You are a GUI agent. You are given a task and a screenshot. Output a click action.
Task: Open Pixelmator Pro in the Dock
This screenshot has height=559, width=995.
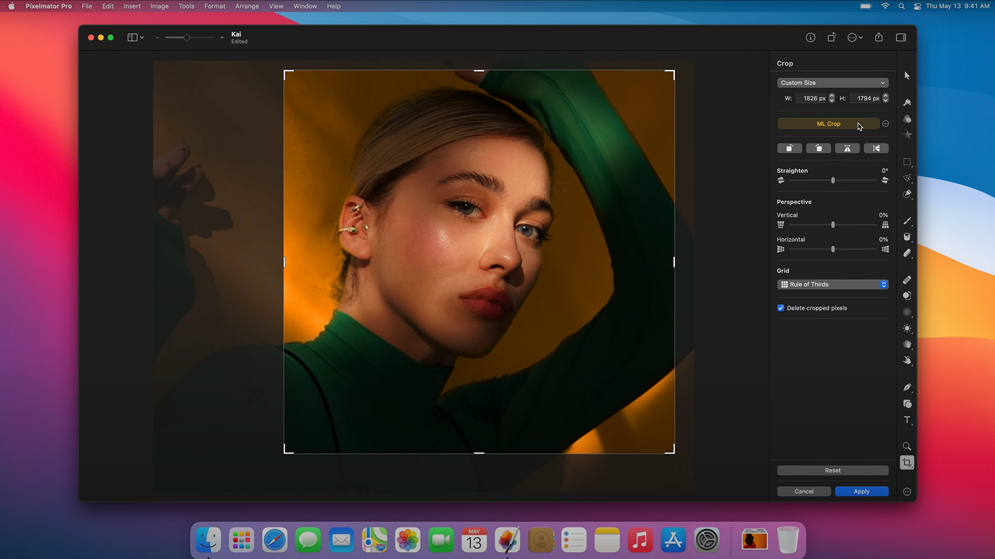click(507, 540)
